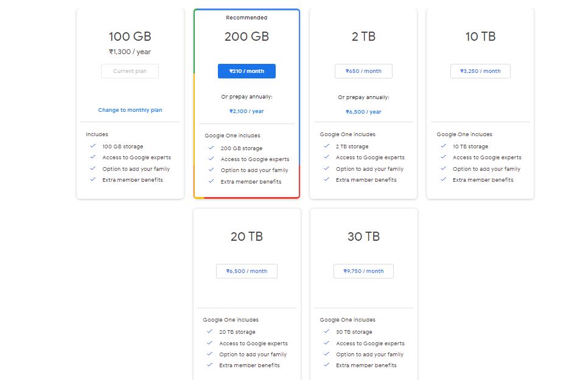Open the ₹2,100/year annual prepay link
Screen dimensions: 580x380
pos(246,111)
